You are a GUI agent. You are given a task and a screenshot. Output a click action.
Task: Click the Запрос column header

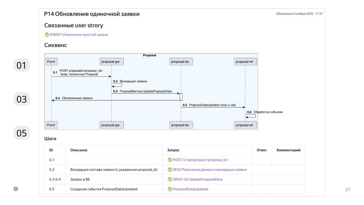[173, 150]
